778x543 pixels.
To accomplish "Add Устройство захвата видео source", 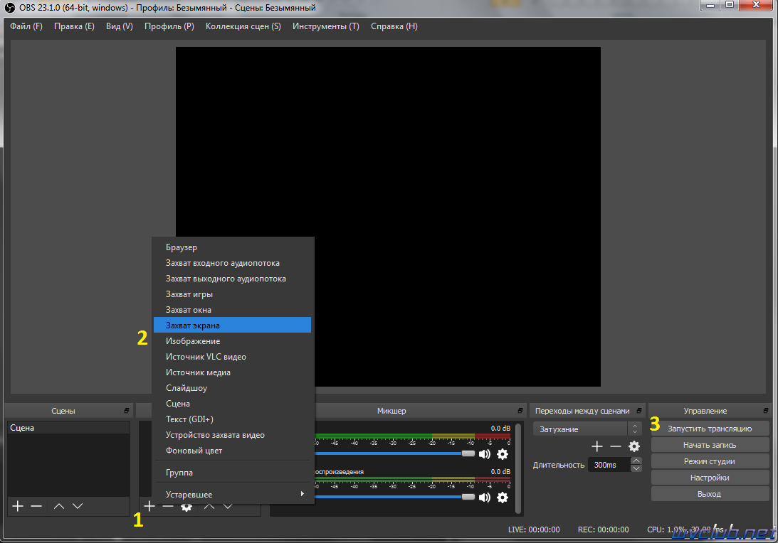I will [232, 435].
